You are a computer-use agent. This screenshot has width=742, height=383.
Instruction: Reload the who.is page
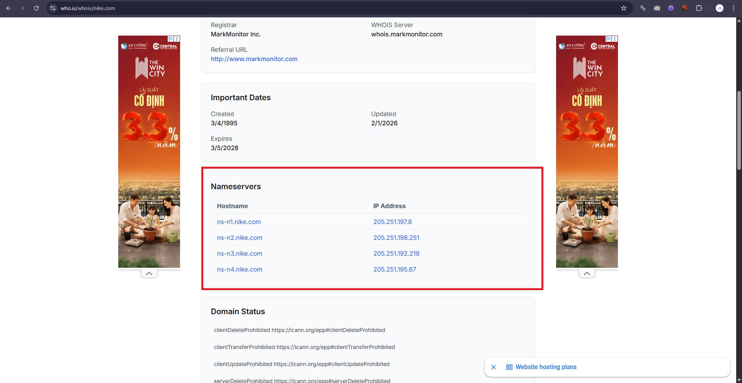pos(36,8)
